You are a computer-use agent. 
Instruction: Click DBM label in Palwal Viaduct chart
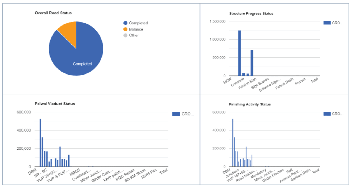click(32, 171)
